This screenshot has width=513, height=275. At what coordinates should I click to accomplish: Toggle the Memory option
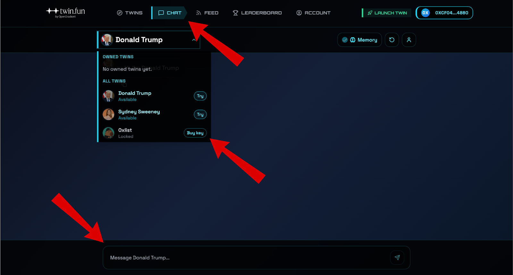click(x=359, y=40)
